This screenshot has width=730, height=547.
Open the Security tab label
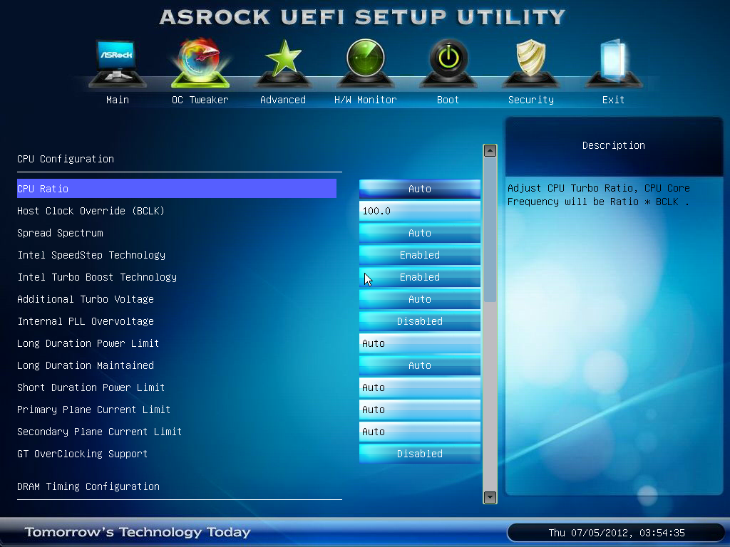530,100
